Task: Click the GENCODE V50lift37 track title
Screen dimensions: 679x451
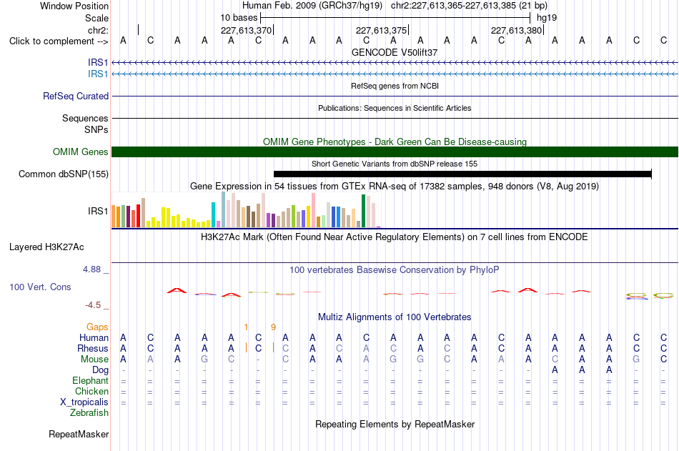Action: (395, 52)
